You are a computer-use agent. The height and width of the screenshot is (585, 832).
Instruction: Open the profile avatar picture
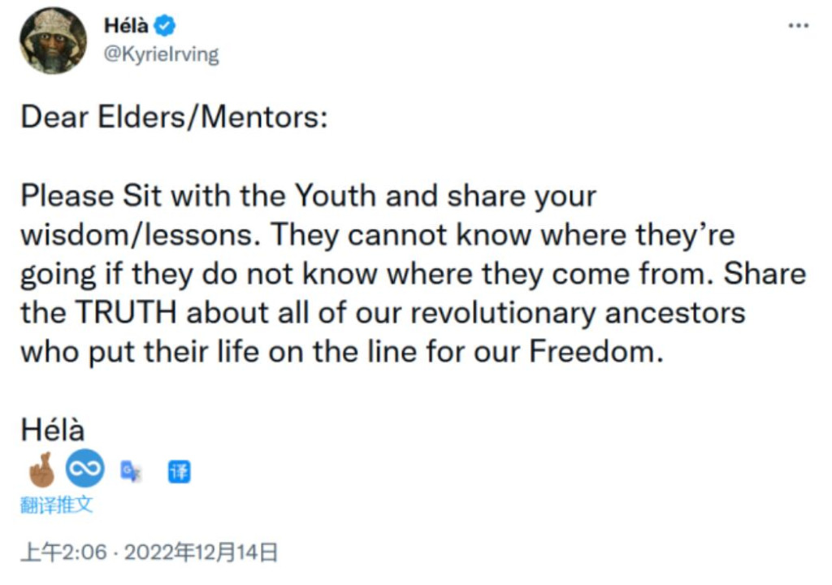(x=53, y=41)
